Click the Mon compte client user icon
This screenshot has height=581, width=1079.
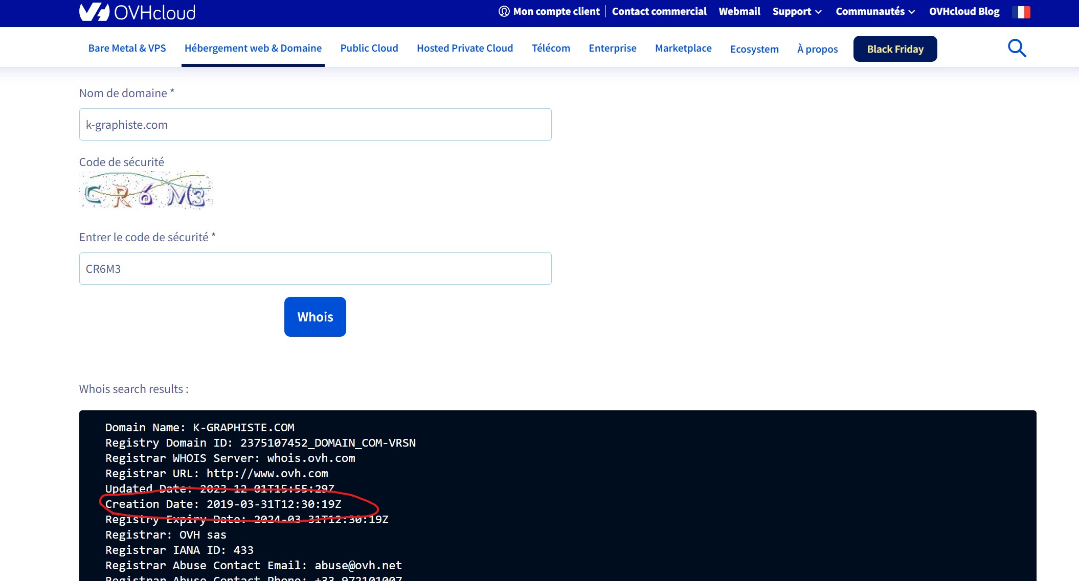pyautogui.click(x=504, y=11)
